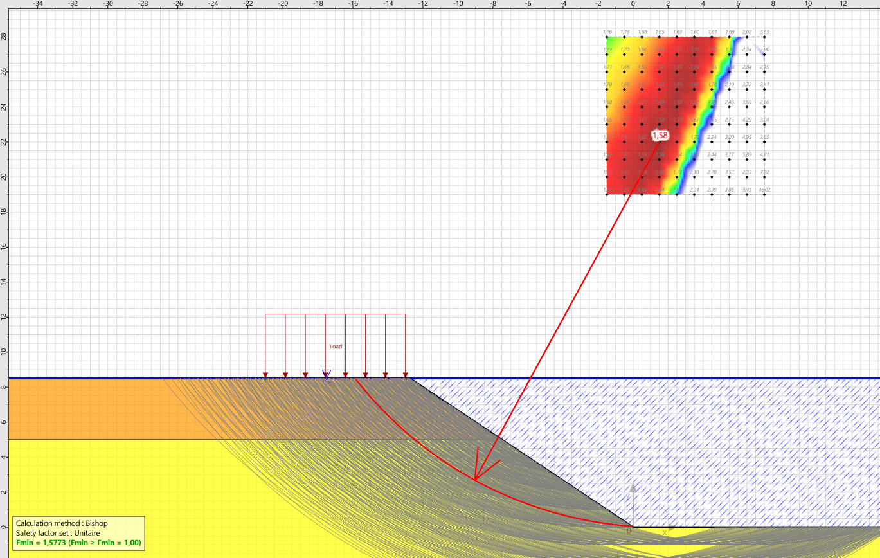Click the 1,76 value in grid corner
This screenshot has width=880, height=558.
(x=607, y=32)
